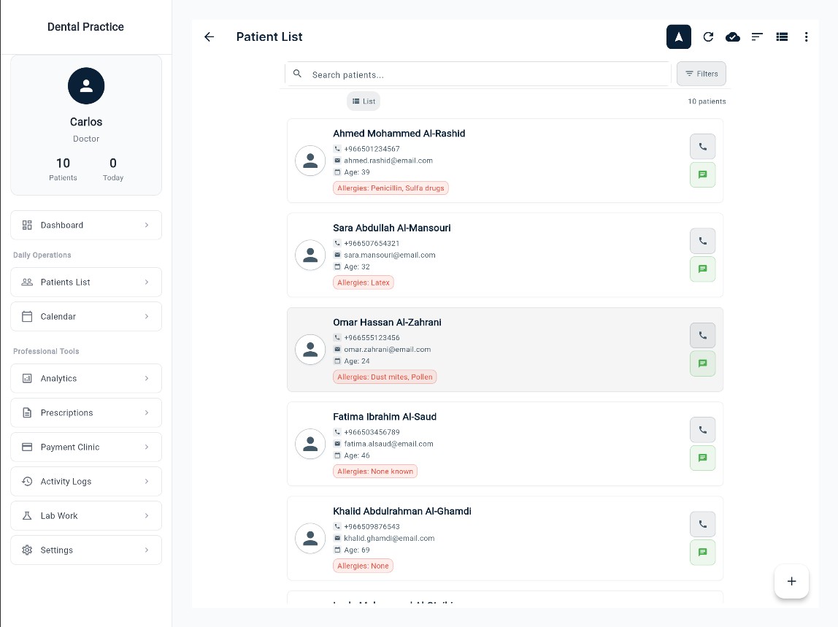
Task: Expand the Patients List chevron
Action: click(147, 282)
